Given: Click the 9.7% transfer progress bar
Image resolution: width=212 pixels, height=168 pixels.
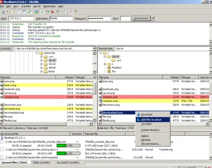Looking at the screenshot, I should 69,146.
